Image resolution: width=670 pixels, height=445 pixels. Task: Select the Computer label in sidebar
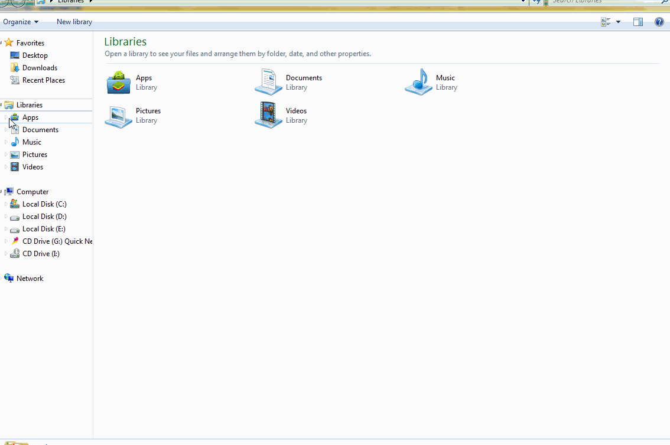tap(32, 192)
